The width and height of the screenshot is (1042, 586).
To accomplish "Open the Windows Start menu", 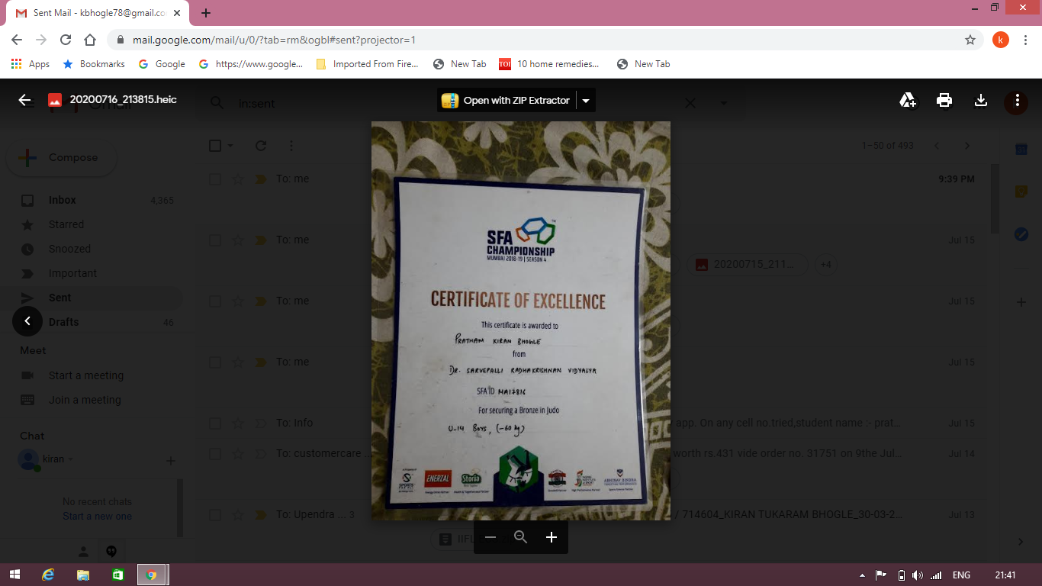I will (14, 575).
